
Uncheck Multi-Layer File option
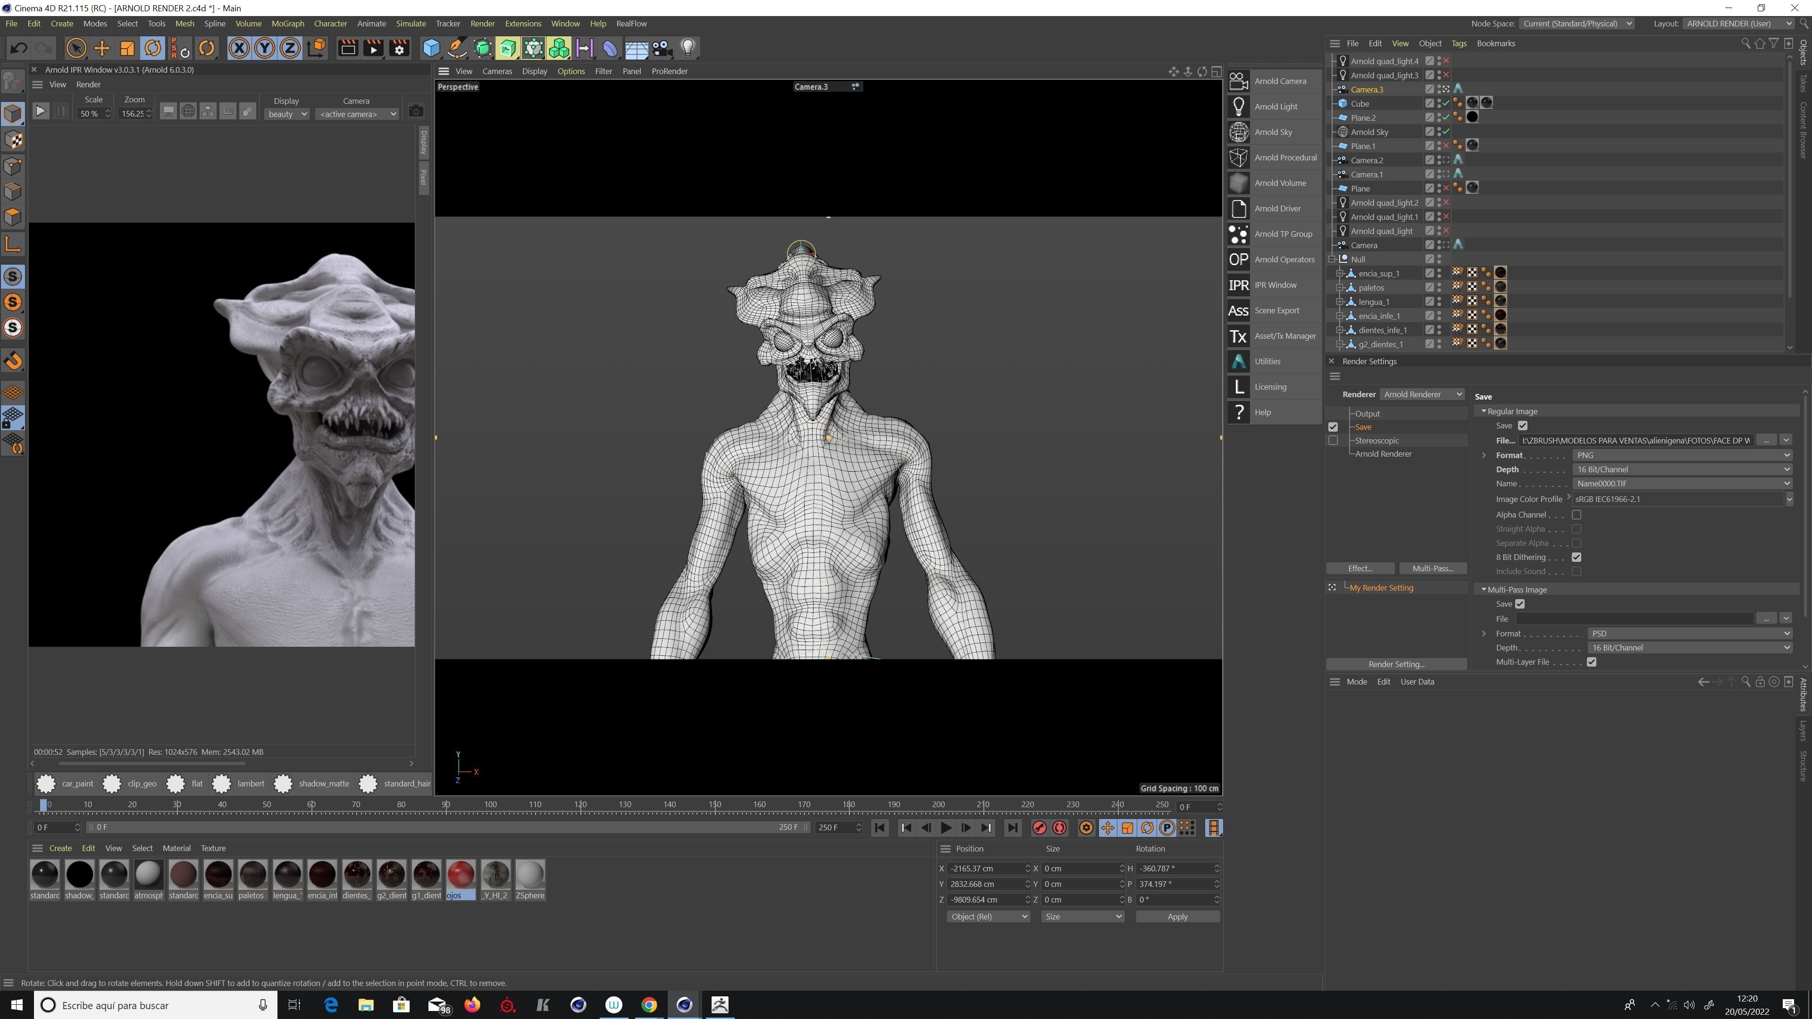coord(1592,662)
